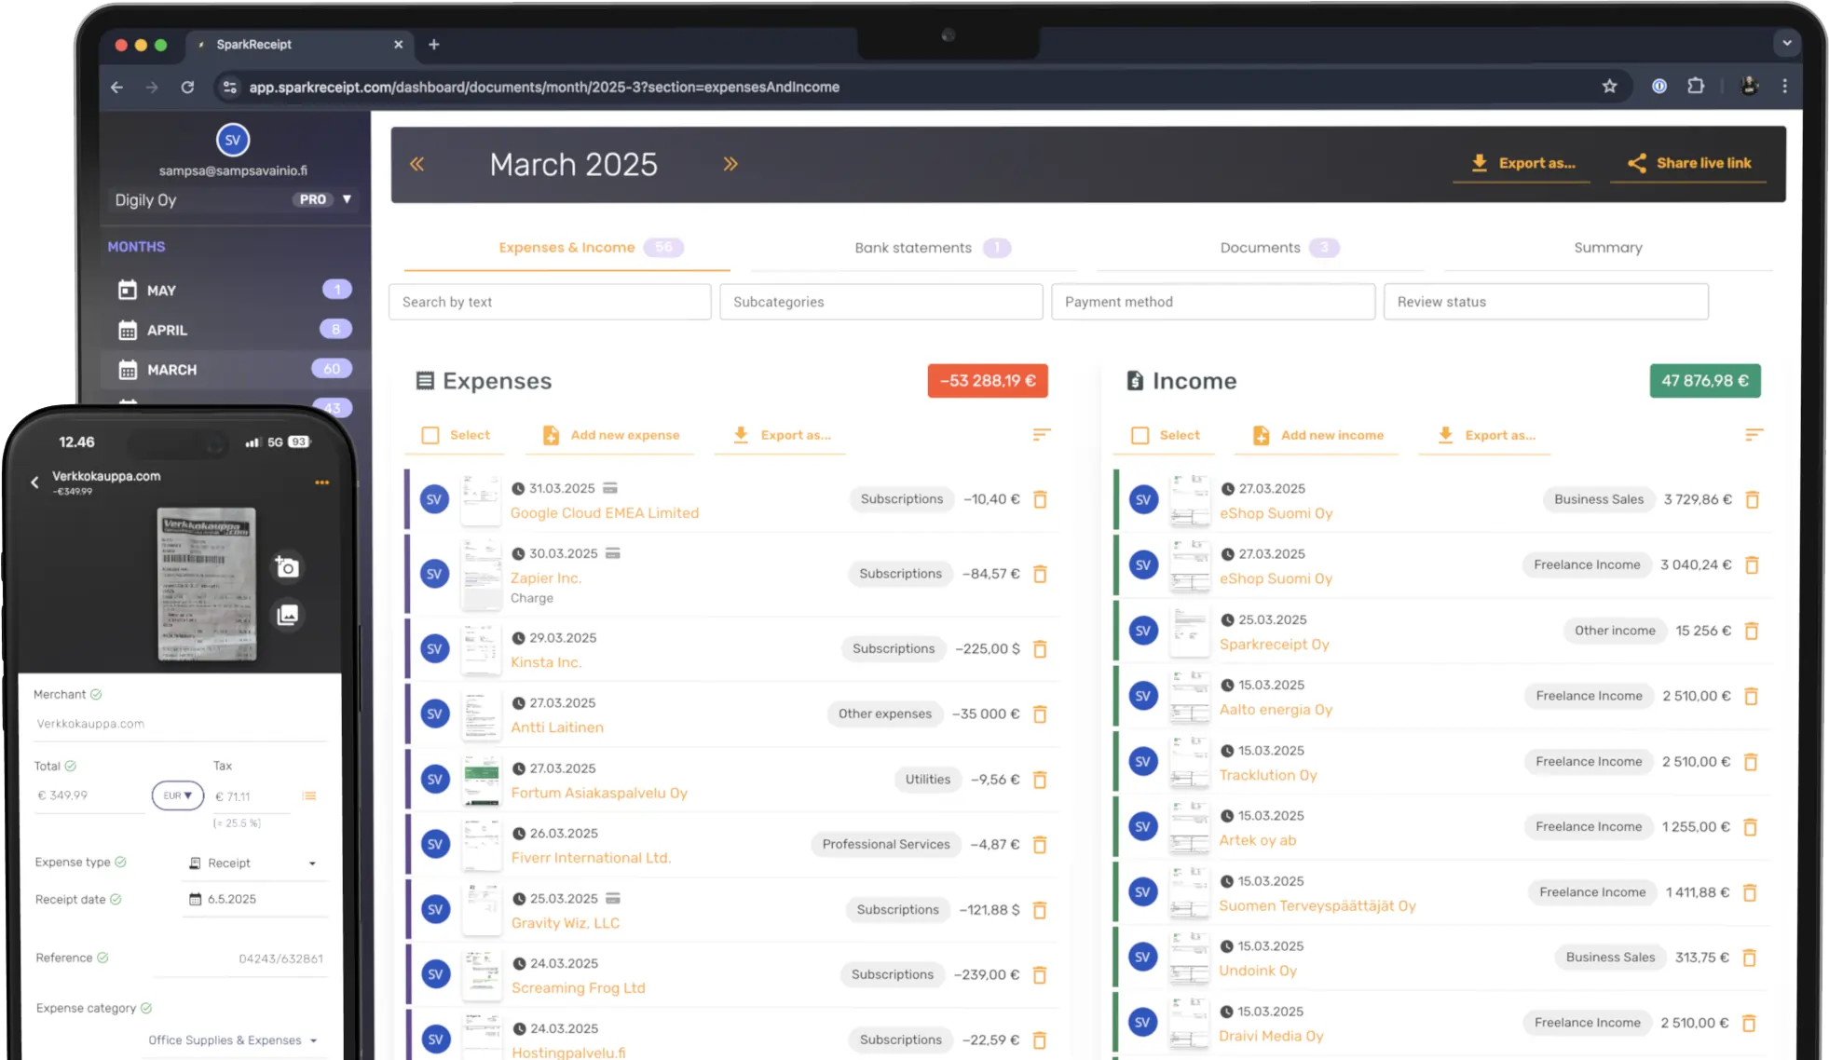Tap the camera add-photo icon on phone
This screenshot has width=1829, height=1060.
[x=287, y=566]
